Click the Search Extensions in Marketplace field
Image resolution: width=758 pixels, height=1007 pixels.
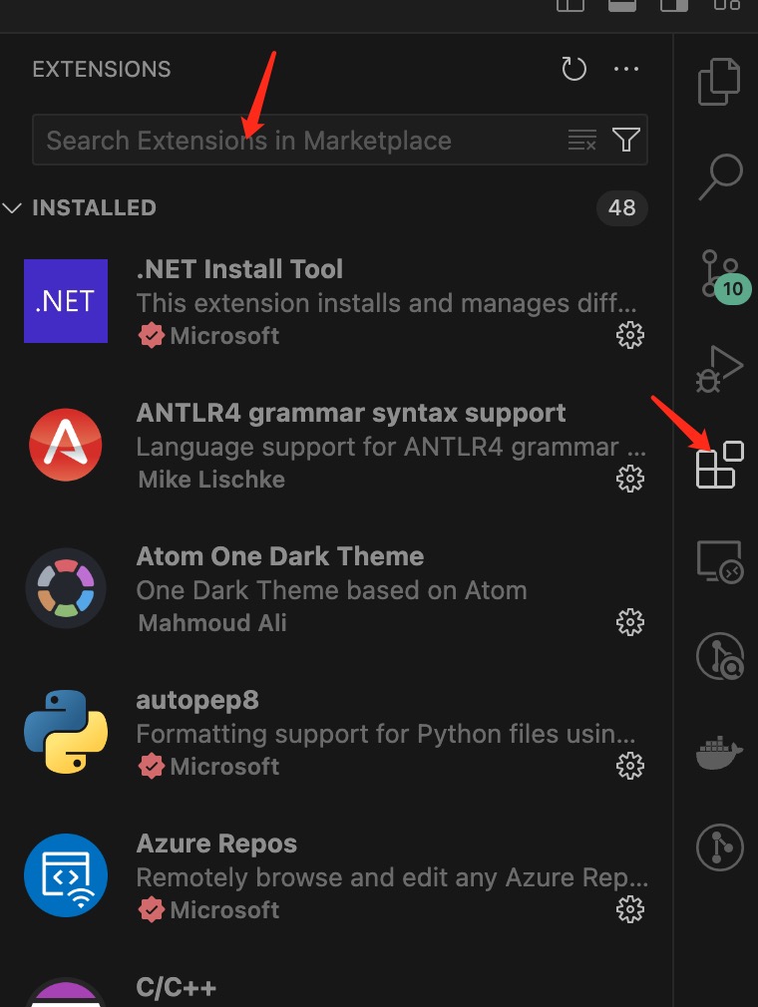pos(299,141)
